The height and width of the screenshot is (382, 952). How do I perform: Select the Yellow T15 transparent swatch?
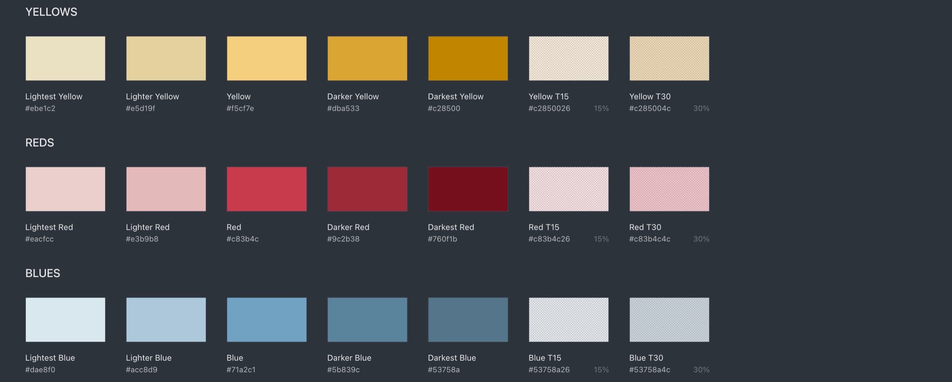coord(568,58)
